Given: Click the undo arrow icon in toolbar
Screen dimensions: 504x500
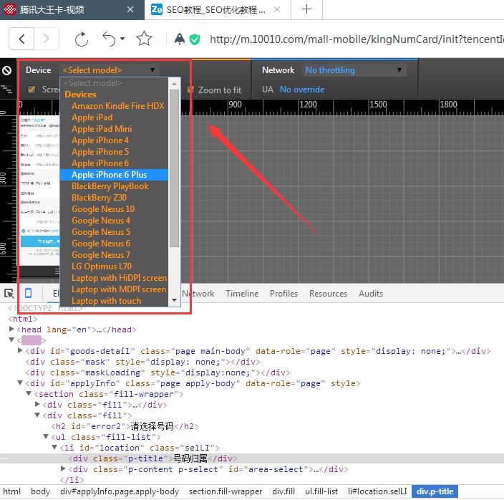Looking at the screenshot, I should (110, 39).
